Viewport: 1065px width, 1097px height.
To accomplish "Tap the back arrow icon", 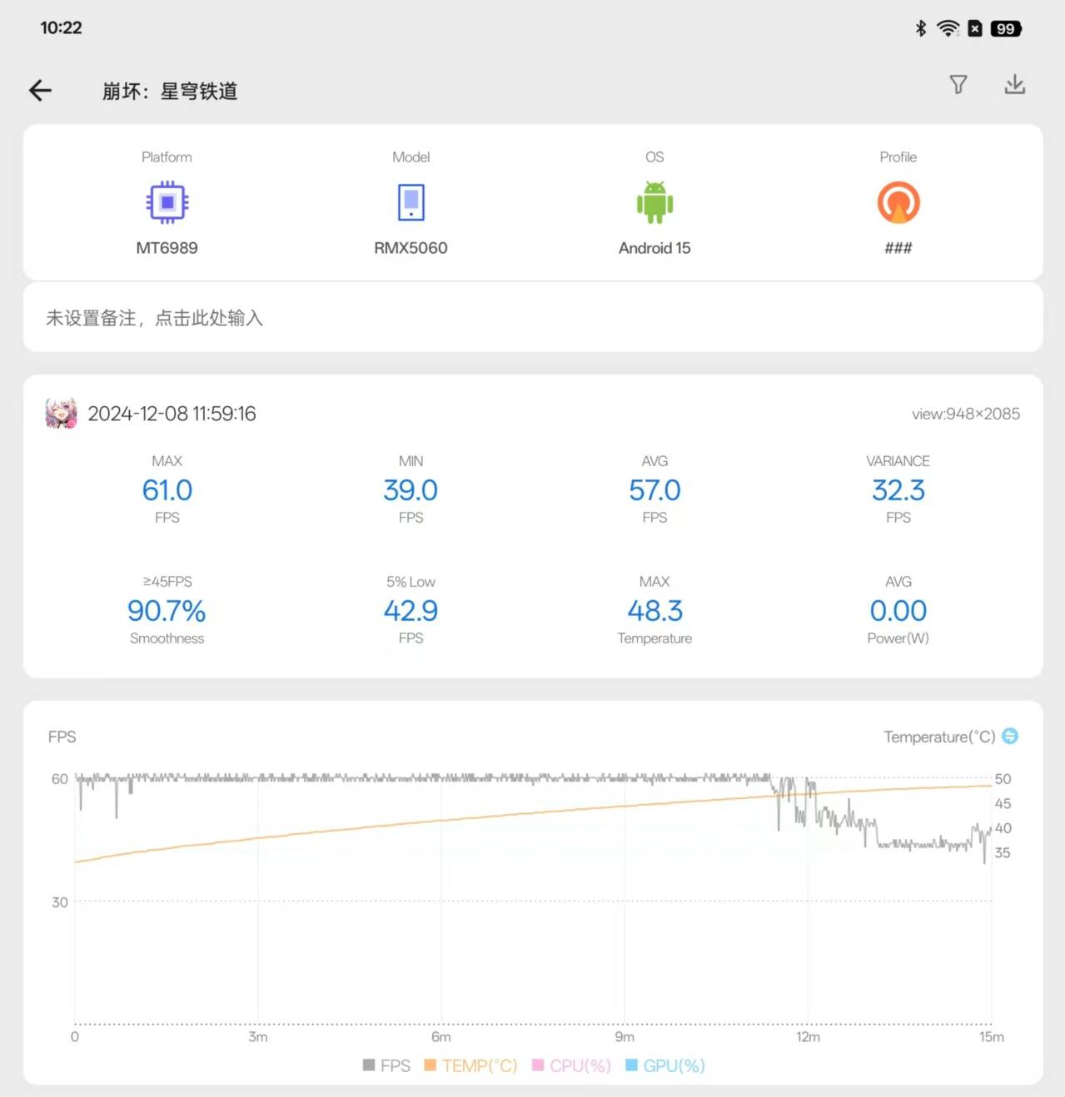I will pyautogui.click(x=40, y=91).
